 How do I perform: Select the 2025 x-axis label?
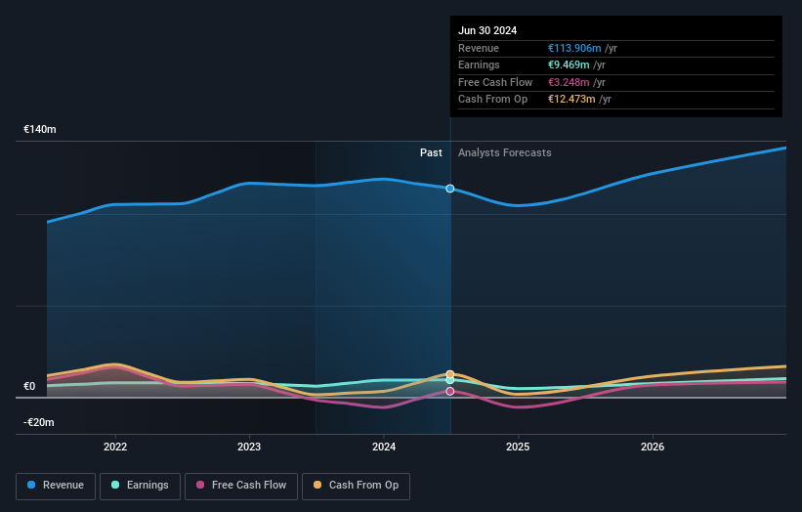point(518,447)
